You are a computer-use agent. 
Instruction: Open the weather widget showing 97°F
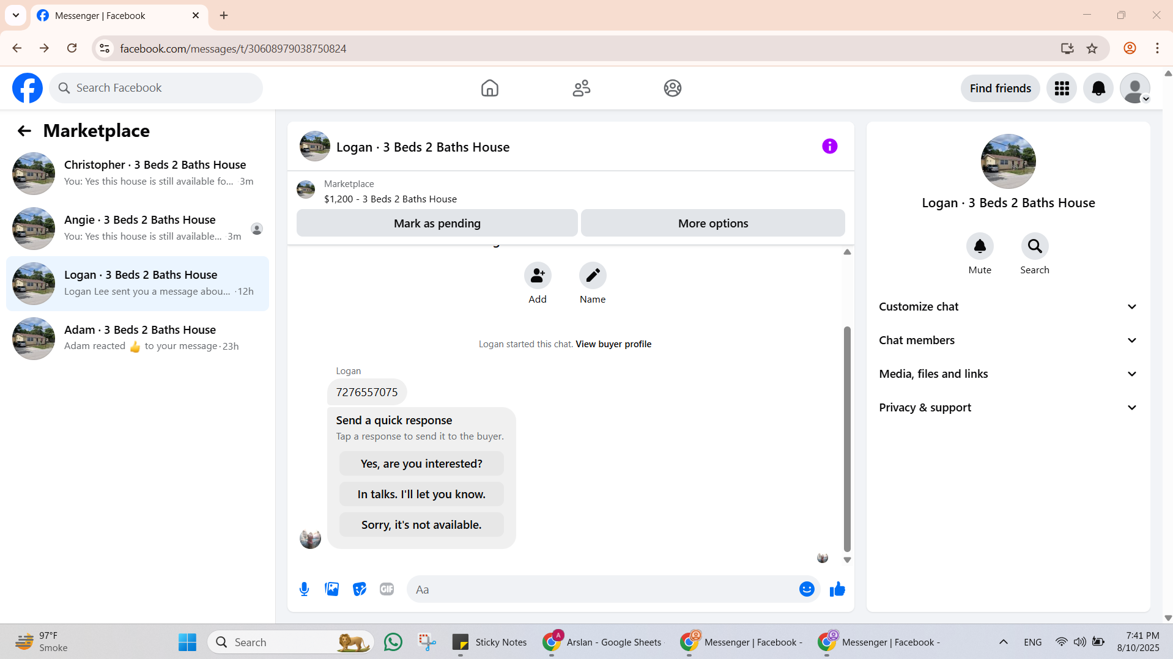tap(42, 642)
